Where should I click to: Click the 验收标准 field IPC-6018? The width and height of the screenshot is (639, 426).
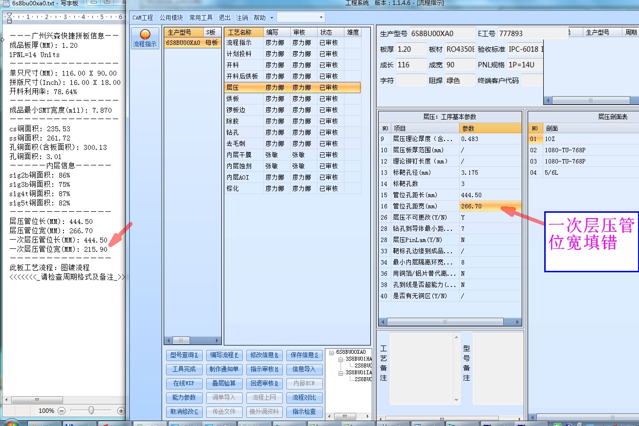pyautogui.click(x=526, y=49)
